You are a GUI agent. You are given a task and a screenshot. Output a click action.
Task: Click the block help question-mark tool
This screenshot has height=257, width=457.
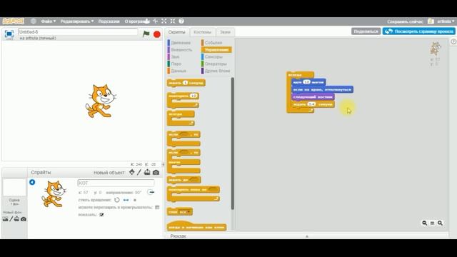pos(181,21)
